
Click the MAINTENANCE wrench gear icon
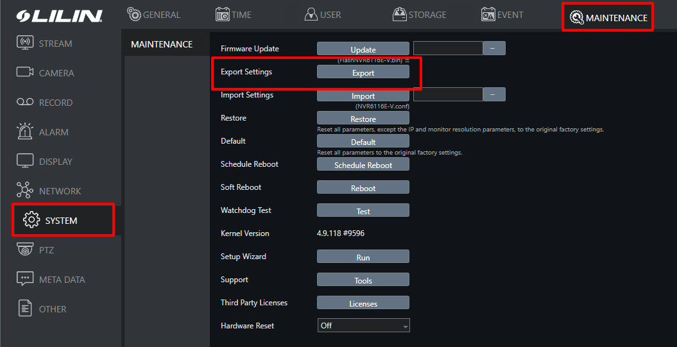tap(576, 17)
